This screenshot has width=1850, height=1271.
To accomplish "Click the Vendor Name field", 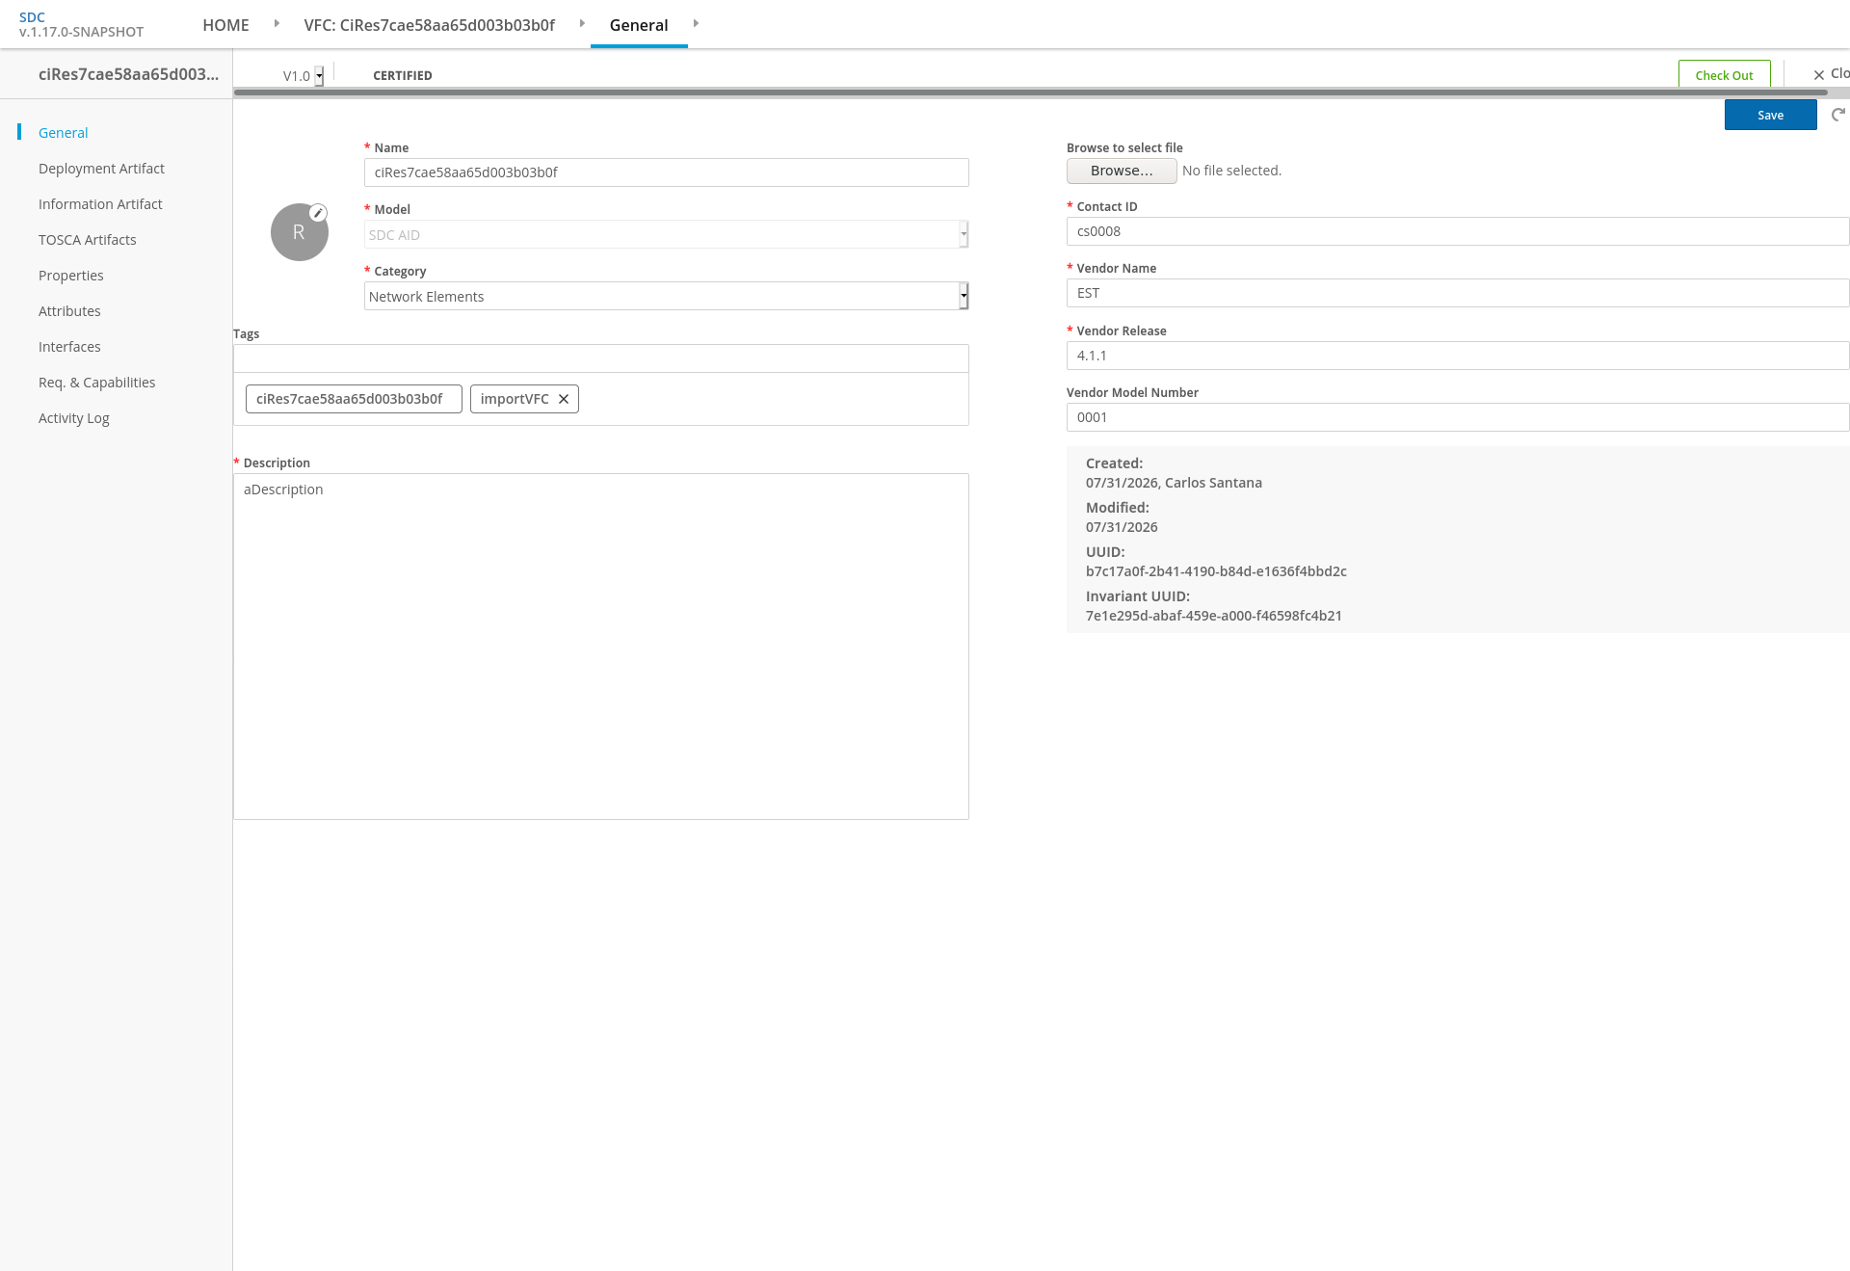I will [1457, 293].
